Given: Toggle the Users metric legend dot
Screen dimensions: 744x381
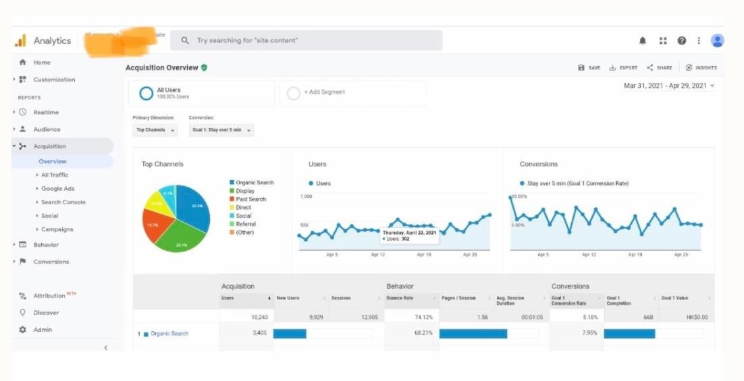Looking at the screenshot, I should click(311, 183).
